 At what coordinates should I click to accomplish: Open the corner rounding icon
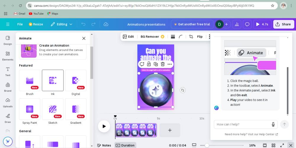(x=181, y=37)
